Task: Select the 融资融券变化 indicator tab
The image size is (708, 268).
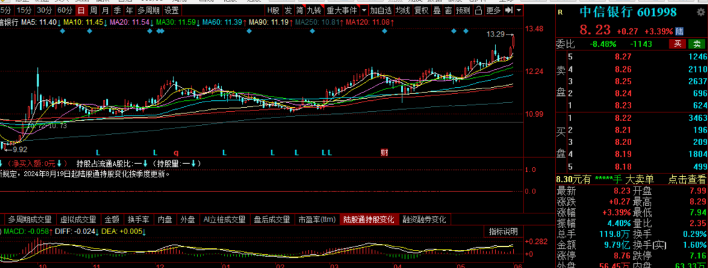Action: [425, 220]
